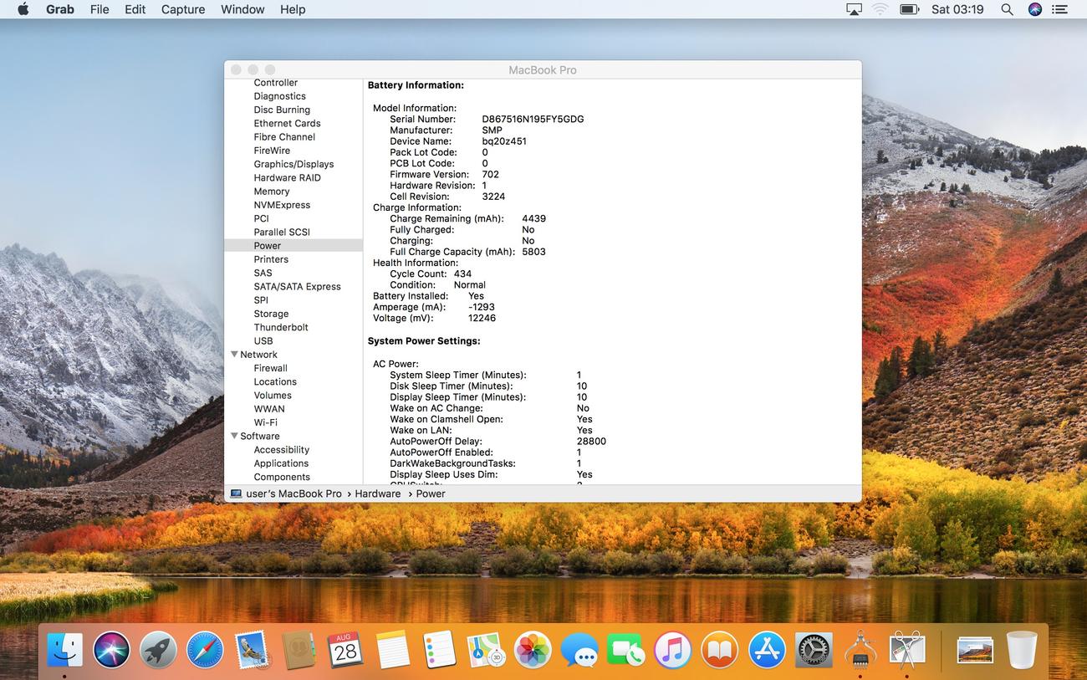
Task: Collapse the Network section triangle
Action: pyautogui.click(x=234, y=355)
